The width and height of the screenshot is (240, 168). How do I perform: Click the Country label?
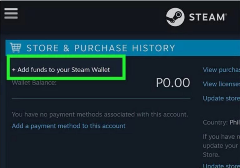pos(215,122)
